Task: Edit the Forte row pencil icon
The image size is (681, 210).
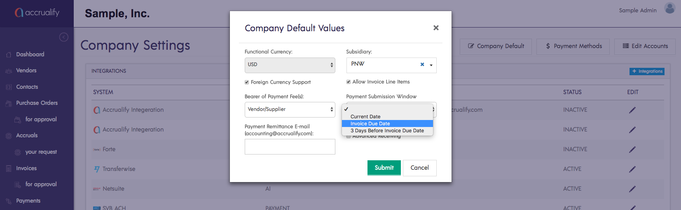Action: tap(632, 150)
